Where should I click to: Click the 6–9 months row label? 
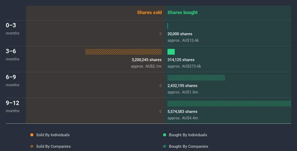[13, 81]
